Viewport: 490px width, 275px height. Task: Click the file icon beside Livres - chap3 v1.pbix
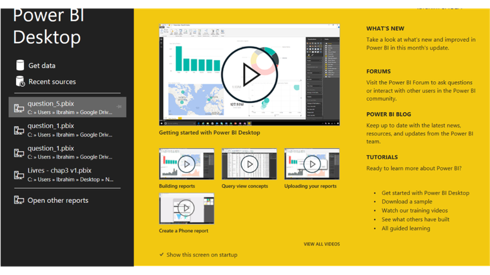19,175
